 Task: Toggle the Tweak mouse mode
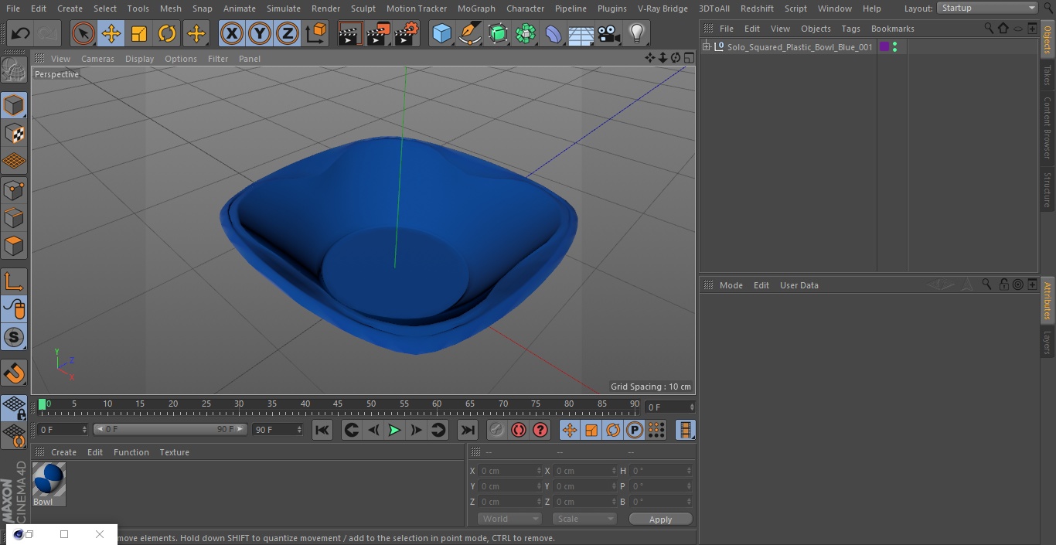tap(14, 309)
